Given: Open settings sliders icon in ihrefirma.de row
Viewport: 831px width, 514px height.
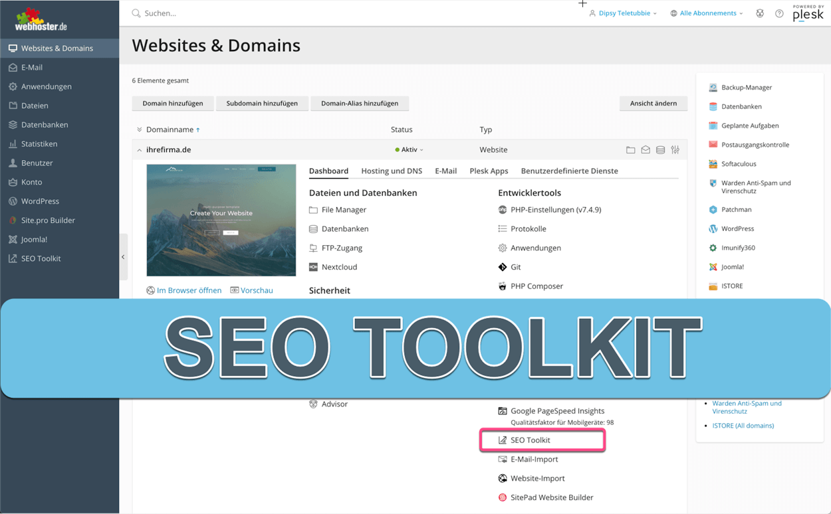Looking at the screenshot, I should click(x=675, y=150).
